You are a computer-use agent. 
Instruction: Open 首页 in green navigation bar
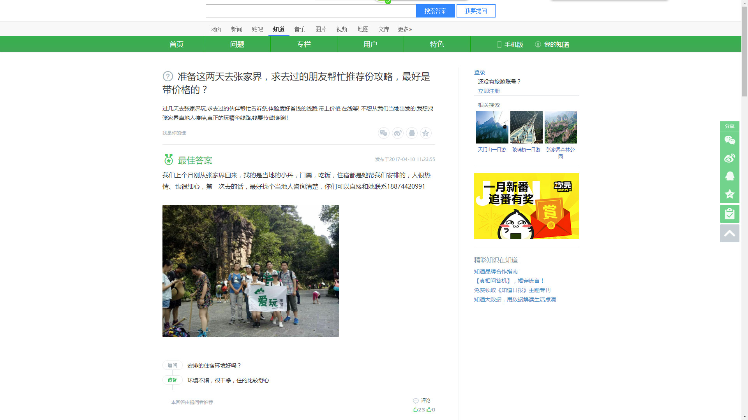point(176,44)
